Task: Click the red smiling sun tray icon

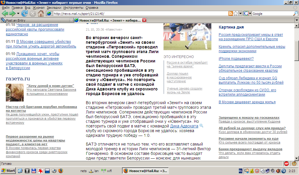Action: pyautogui.click(x=257, y=171)
